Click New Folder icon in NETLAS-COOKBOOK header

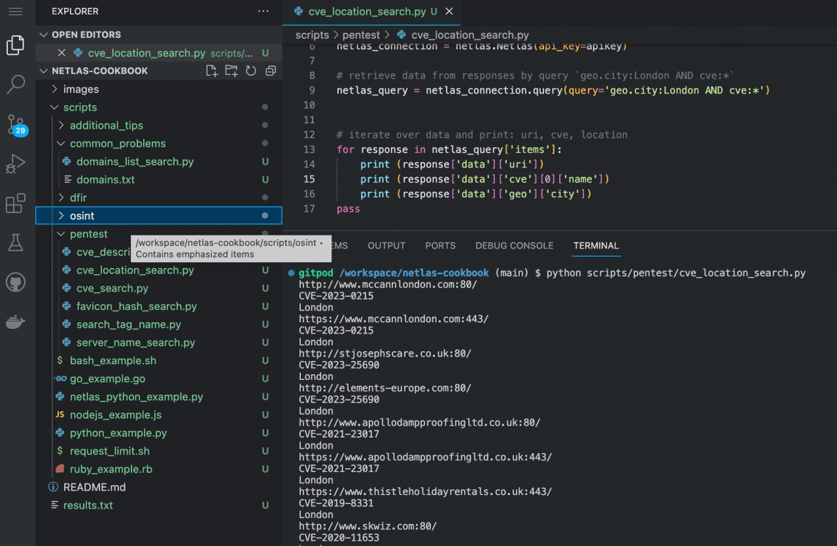click(231, 71)
